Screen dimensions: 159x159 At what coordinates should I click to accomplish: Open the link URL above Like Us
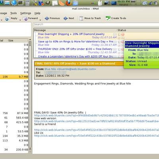(97, 130)
